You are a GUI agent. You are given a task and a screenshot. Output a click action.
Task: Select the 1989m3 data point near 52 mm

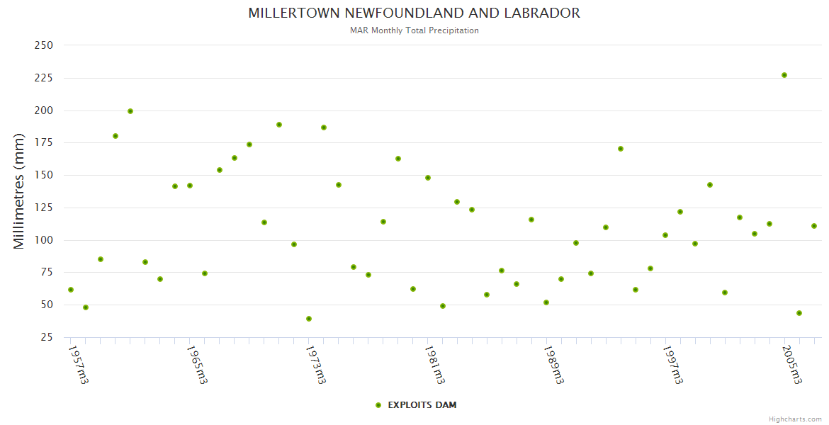coord(546,302)
